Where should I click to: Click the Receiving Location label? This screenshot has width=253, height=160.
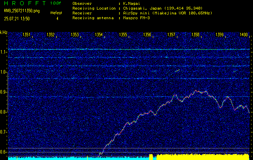94,8
